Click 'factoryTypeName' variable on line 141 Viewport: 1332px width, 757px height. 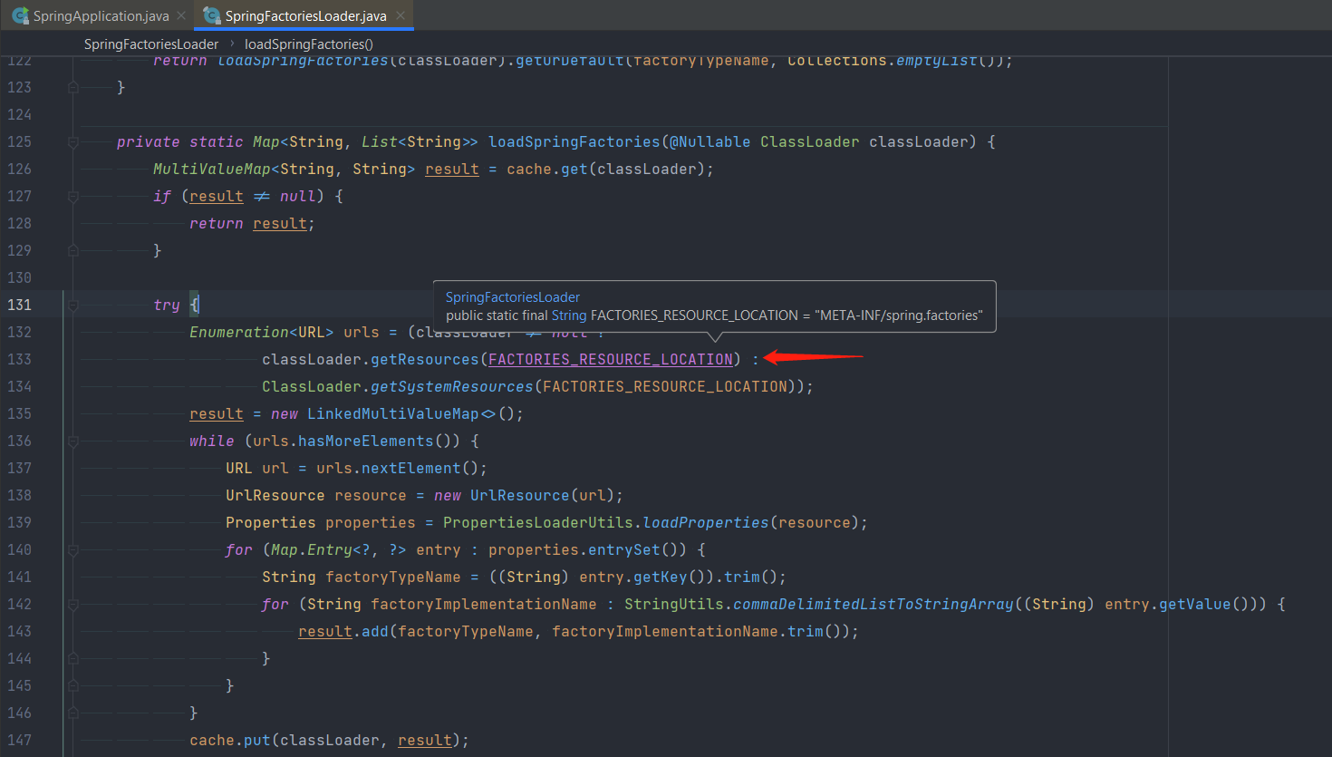[x=393, y=577]
